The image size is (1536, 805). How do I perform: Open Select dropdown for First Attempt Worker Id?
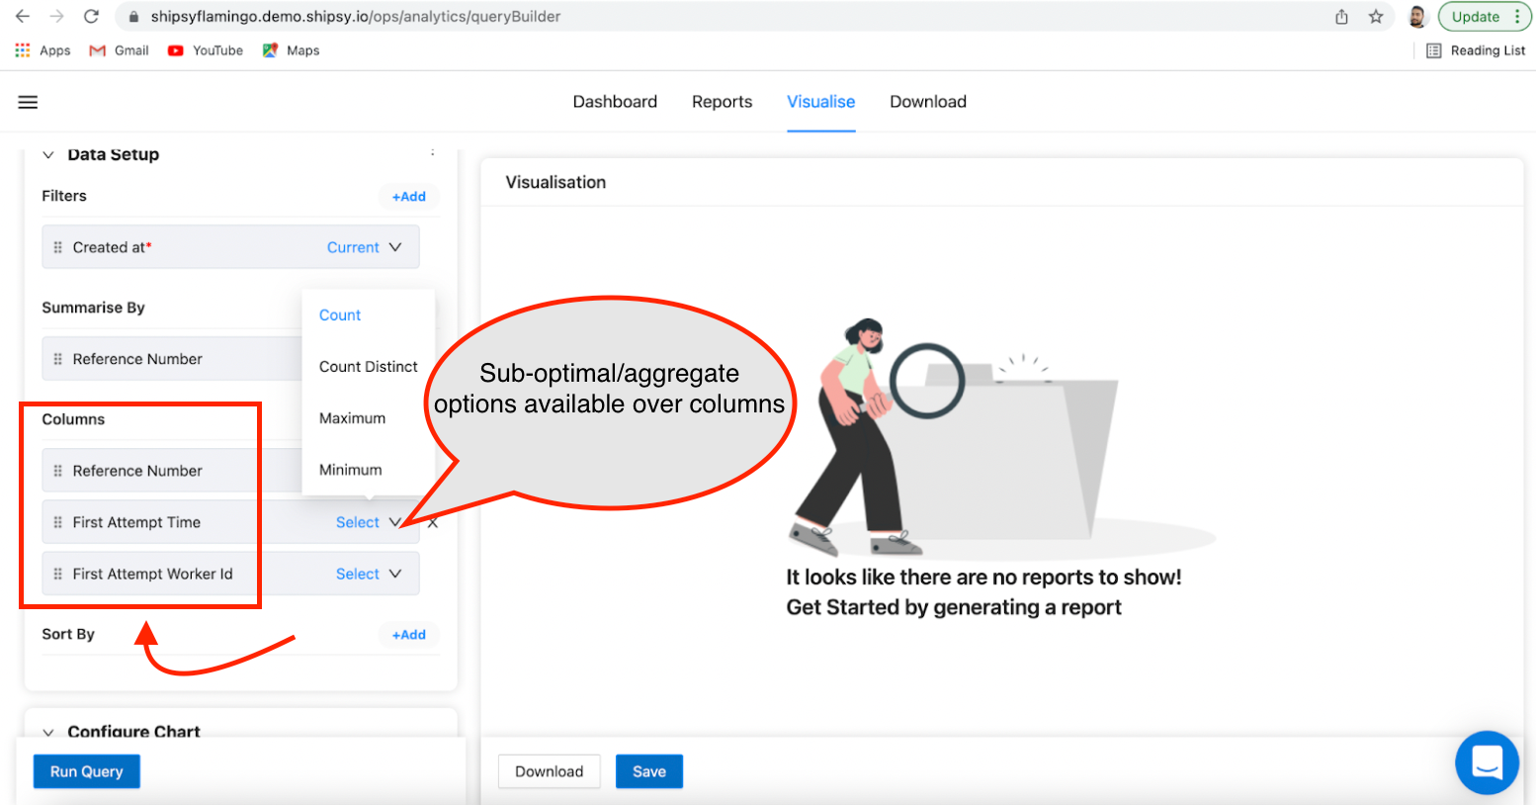[x=368, y=574]
